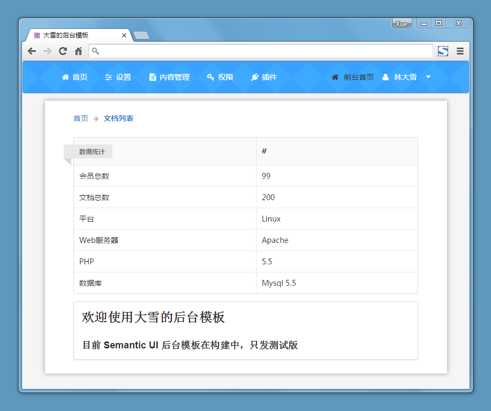
Task: Select the 会员总数 row label
Action: pyautogui.click(x=94, y=176)
